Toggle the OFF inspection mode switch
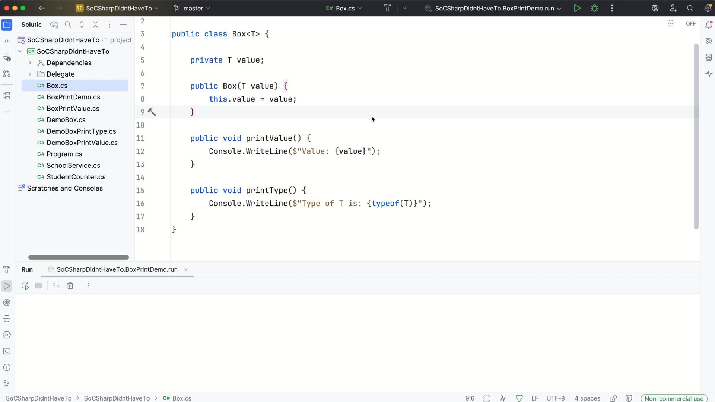The width and height of the screenshot is (715, 402). (x=690, y=24)
